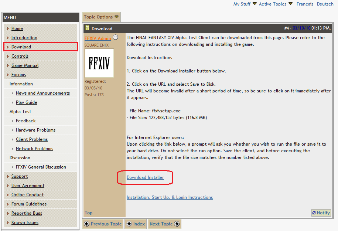Click the 'SQUARE ENIX' label

point(96,45)
